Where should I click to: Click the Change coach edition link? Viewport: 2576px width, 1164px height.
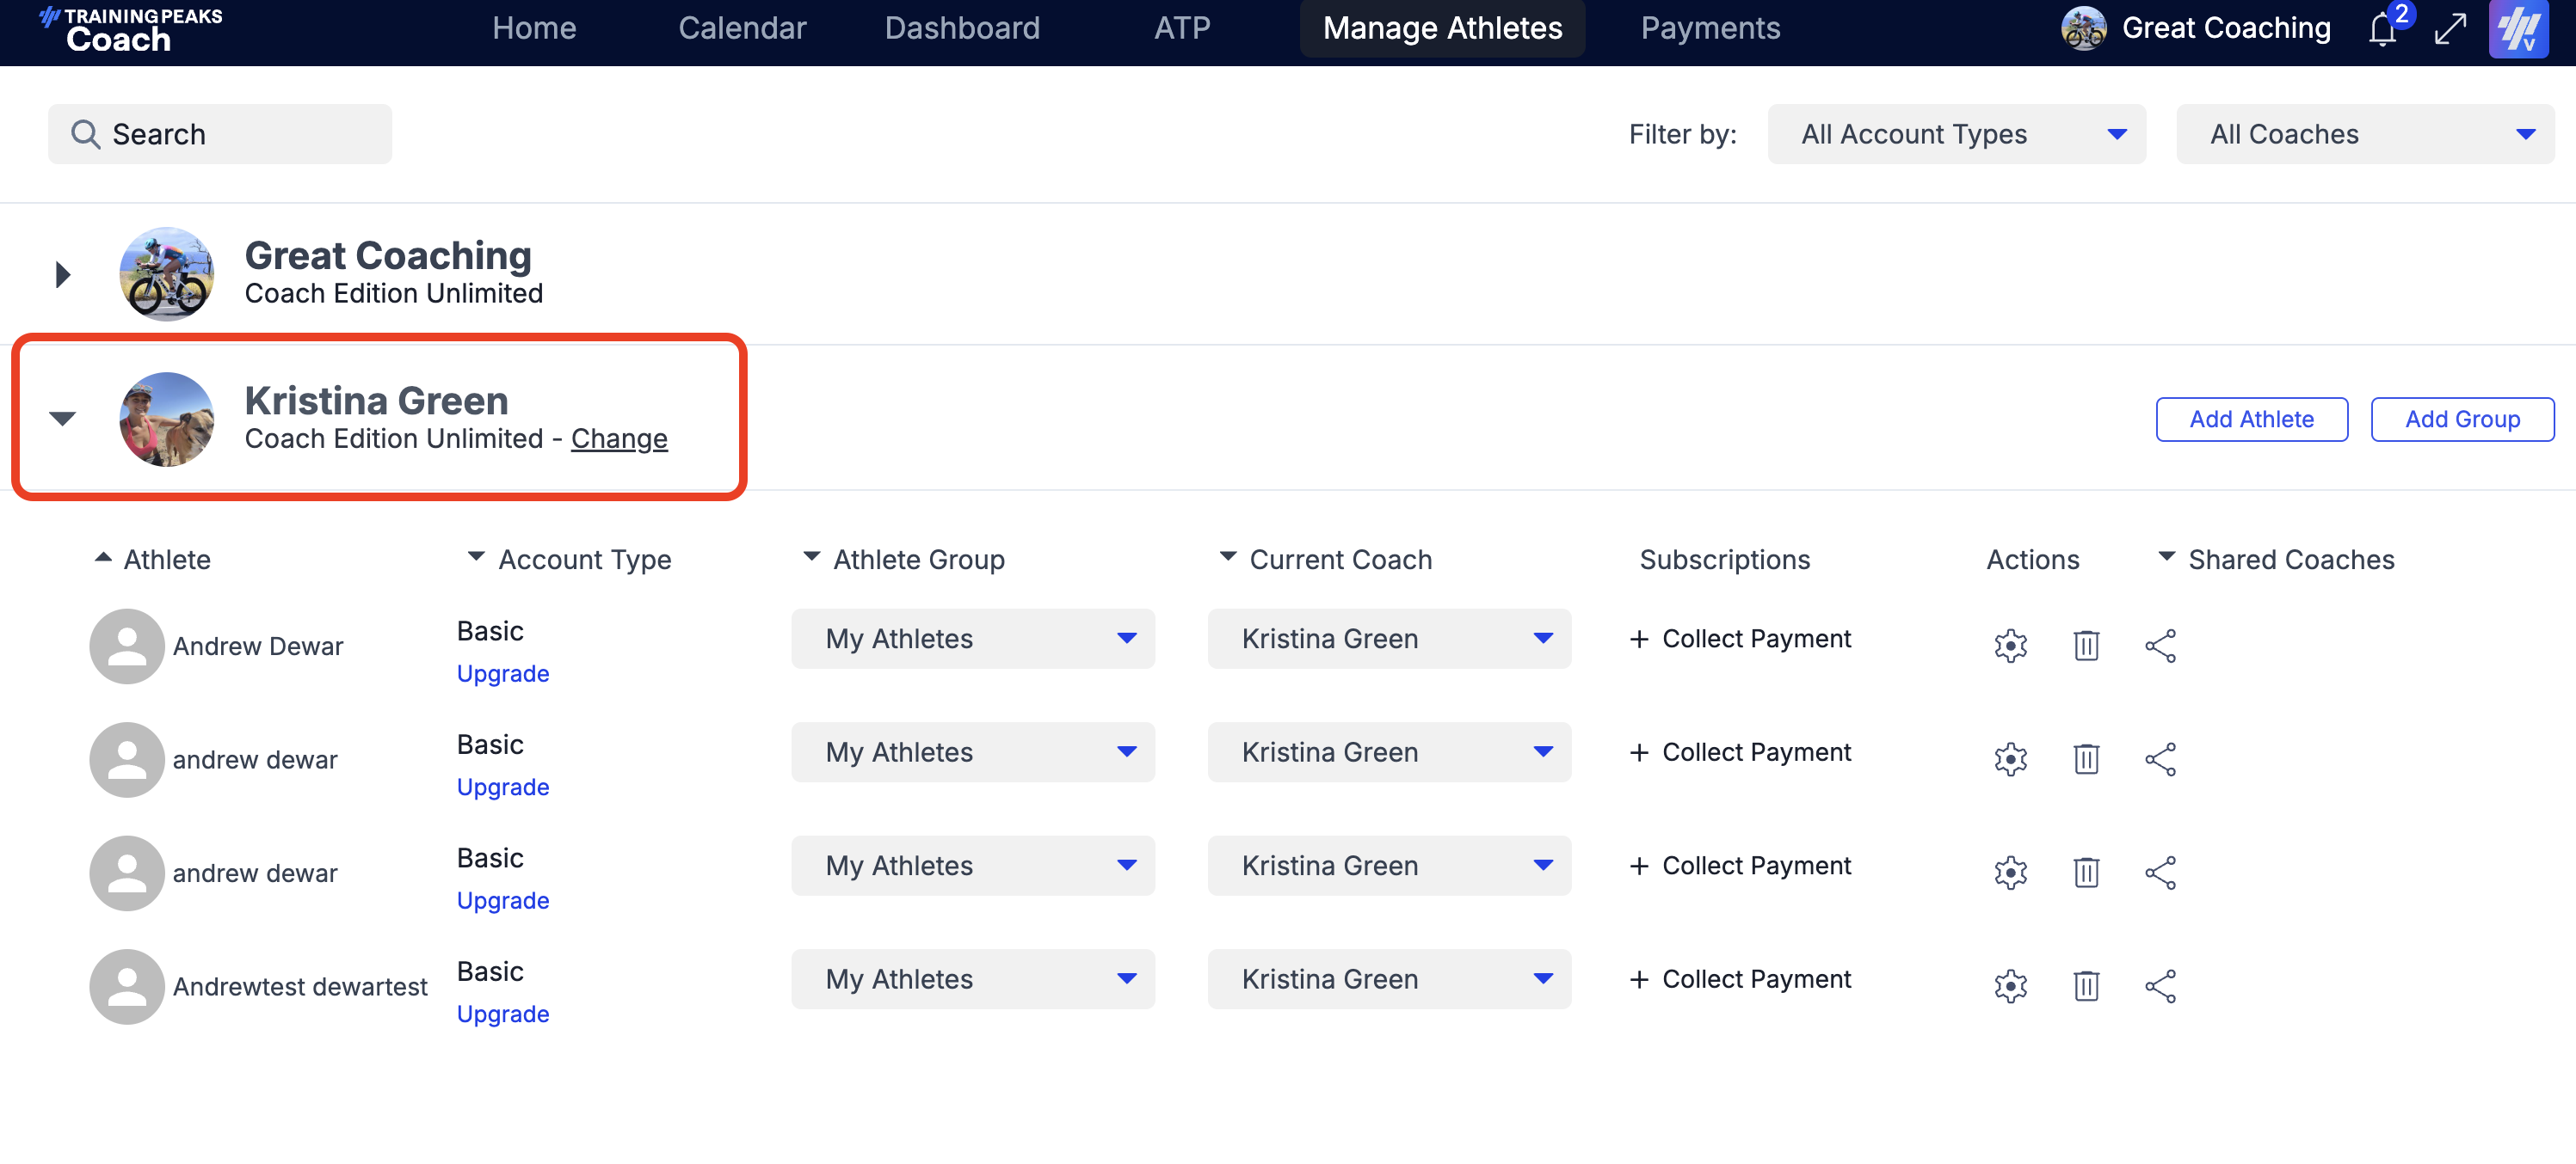pyautogui.click(x=618, y=438)
